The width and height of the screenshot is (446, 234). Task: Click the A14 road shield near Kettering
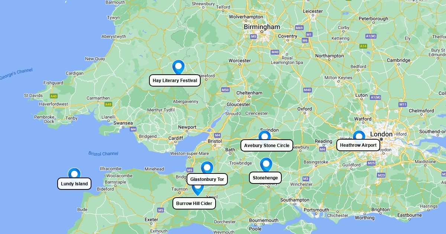click(363, 46)
